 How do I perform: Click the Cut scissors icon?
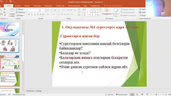pyautogui.click(x=5, y=9)
